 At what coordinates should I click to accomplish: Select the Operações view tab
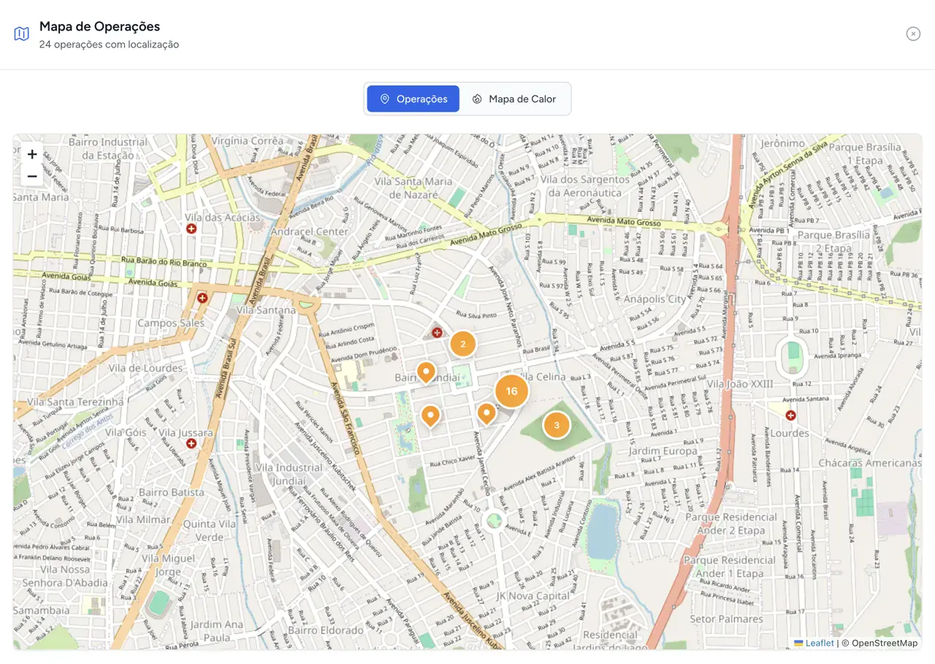pos(413,99)
